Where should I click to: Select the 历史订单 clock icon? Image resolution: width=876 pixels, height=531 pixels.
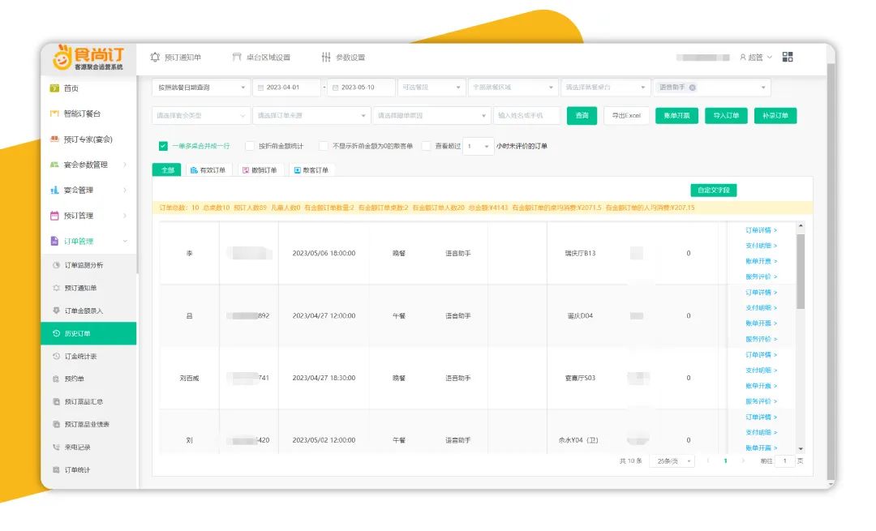click(56, 333)
